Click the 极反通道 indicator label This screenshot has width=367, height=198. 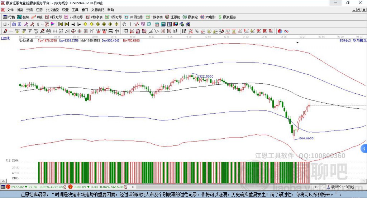point(26,40)
